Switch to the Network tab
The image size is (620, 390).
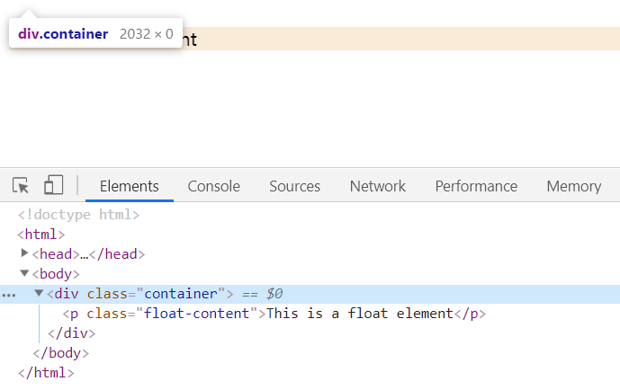[377, 186]
